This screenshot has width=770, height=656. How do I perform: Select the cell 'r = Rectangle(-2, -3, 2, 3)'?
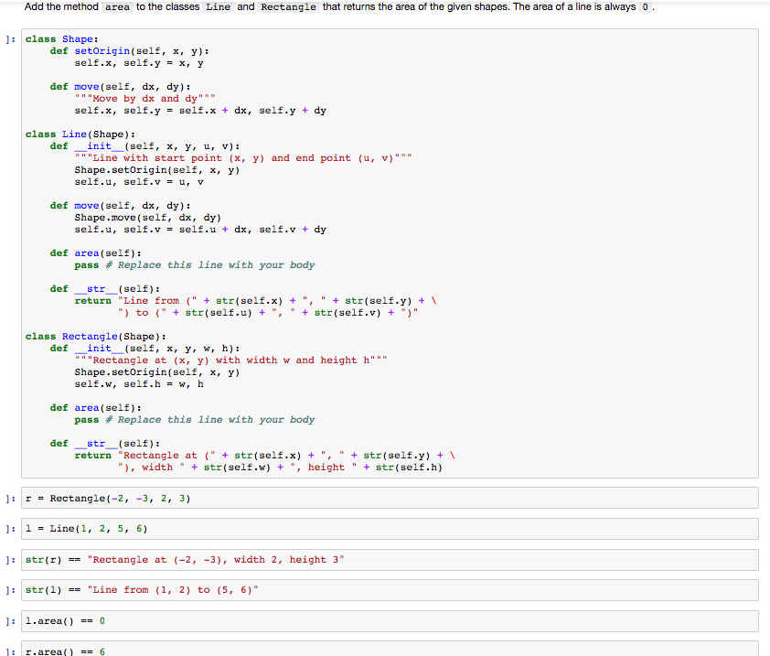pyautogui.click(x=390, y=499)
